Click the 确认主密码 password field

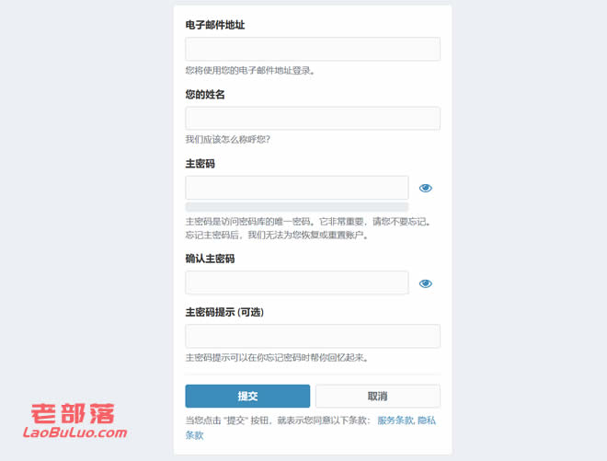point(296,282)
